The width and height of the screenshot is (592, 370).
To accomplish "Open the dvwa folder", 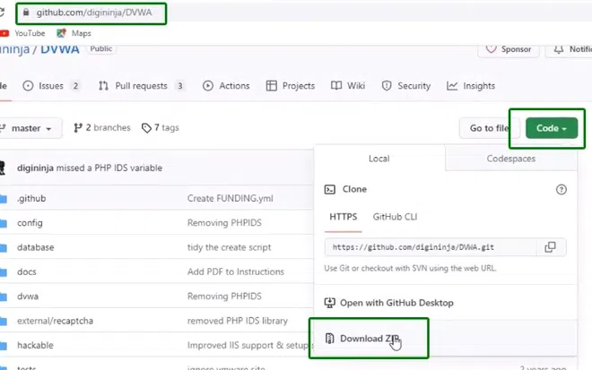I will tap(28, 297).
